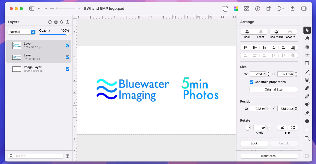
Task: Open the Color Adjustments tool
Action: (307, 47)
